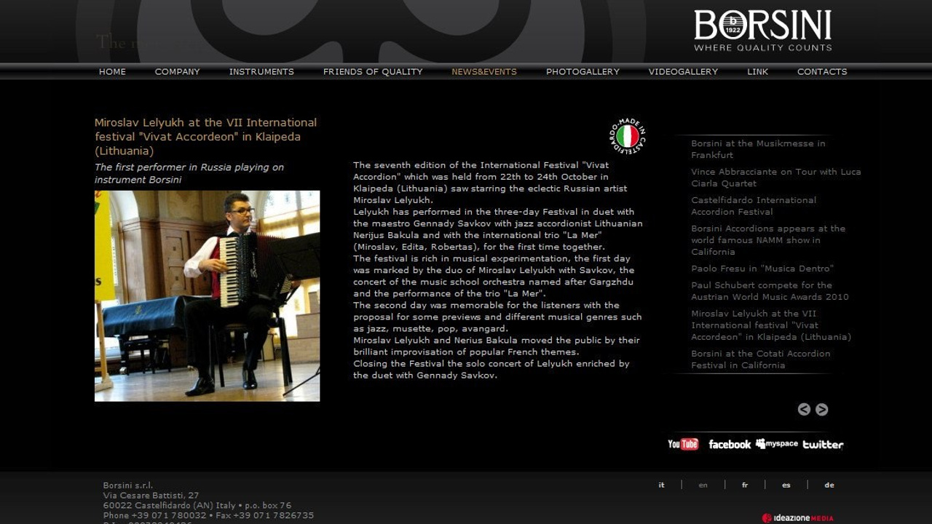
Task: Open the Ideazione Media logo link
Action: [x=797, y=518]
